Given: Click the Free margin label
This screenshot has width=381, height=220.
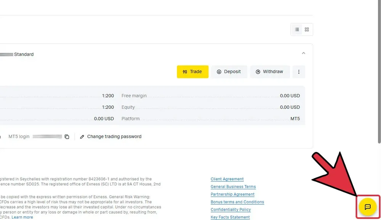Looking at the screenshot, I should (134, 96).
